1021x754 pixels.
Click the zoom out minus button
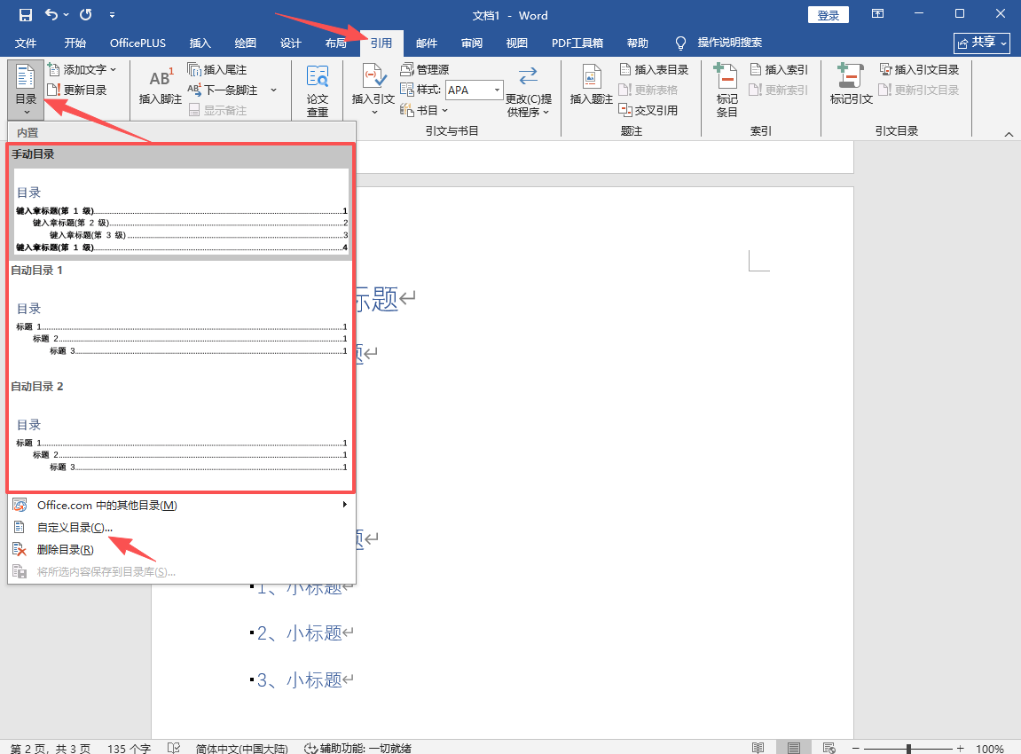click(856, 748)
